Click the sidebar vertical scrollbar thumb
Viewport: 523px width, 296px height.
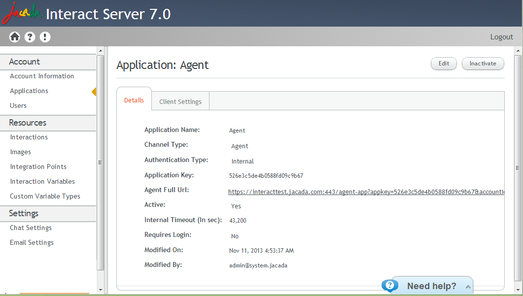[x=101, y=163]
